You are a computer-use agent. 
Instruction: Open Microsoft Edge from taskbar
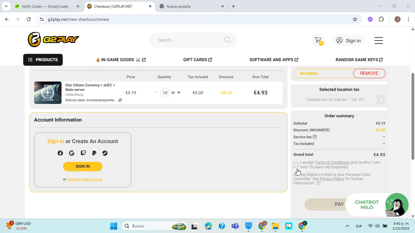point(208,226)
